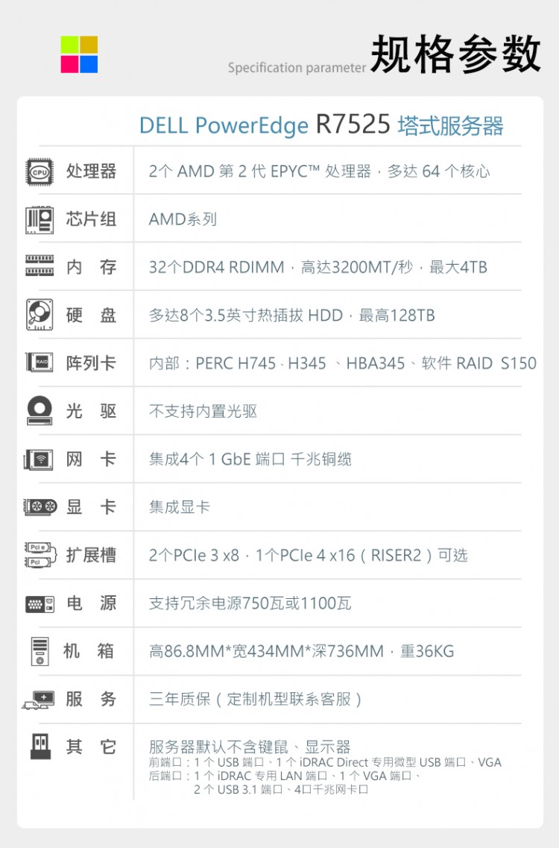The width and height of the screenshot is (559, 848).
Task: Click the optical drive disc icon
Action: (40, 410)
